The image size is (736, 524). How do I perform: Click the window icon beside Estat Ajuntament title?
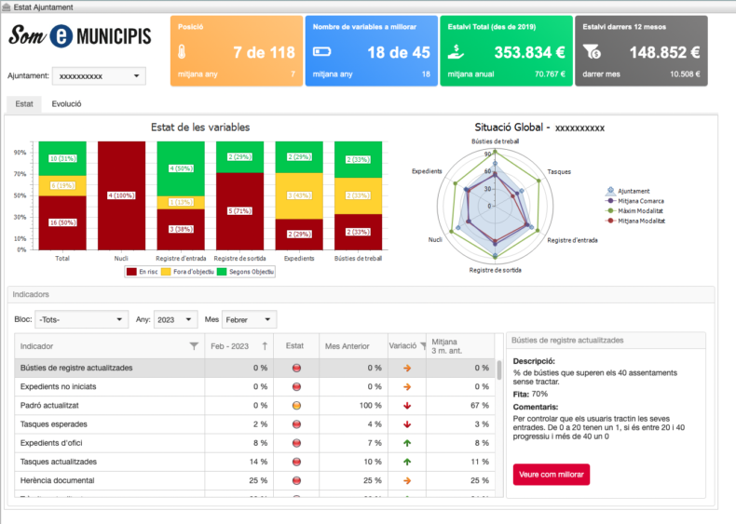[7, 7]
